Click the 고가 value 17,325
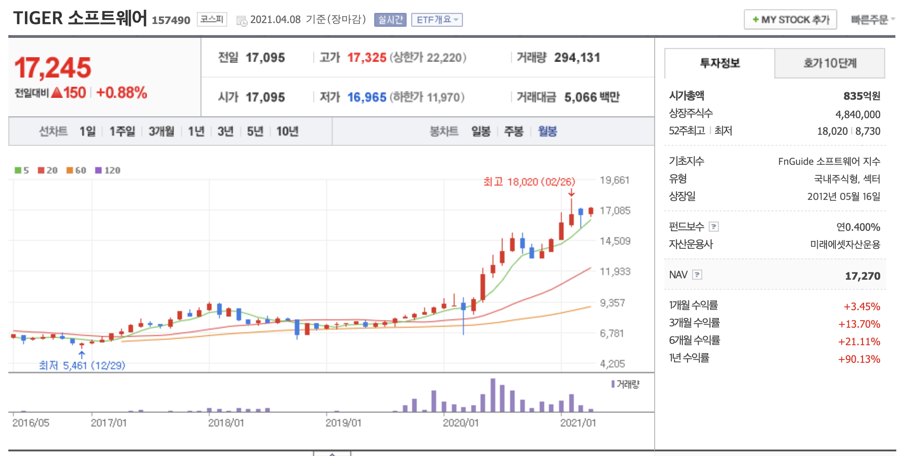 (x=367, y=58)
